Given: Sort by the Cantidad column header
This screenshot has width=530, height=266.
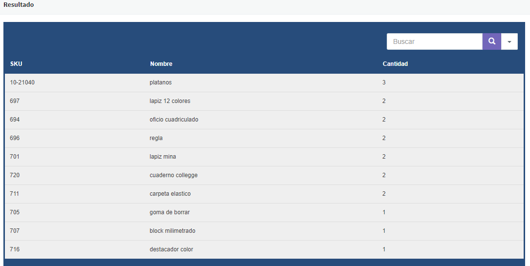Looking at the screenshot, I should pyautogui.click(x=395, y=64).
